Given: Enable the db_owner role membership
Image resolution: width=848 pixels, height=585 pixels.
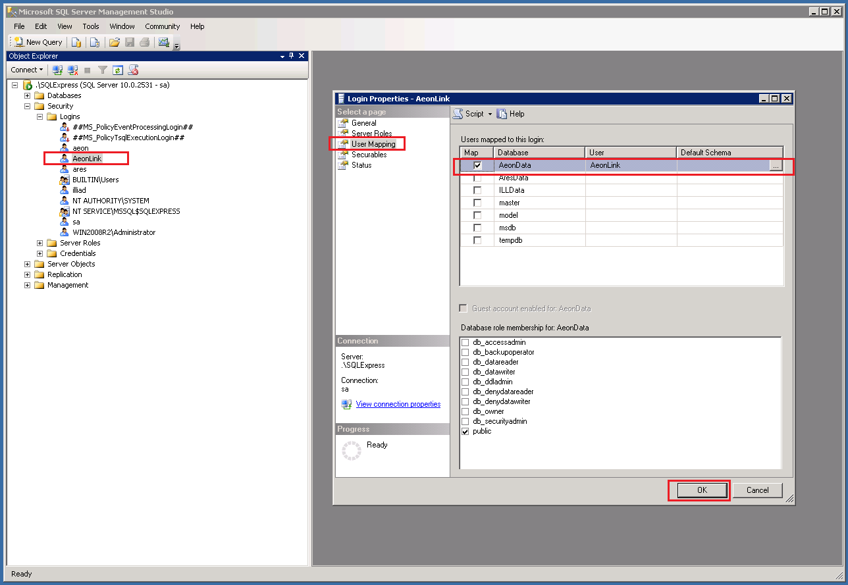Looking at the screenshot, I should pyautogui.click(x=465, y=411).
